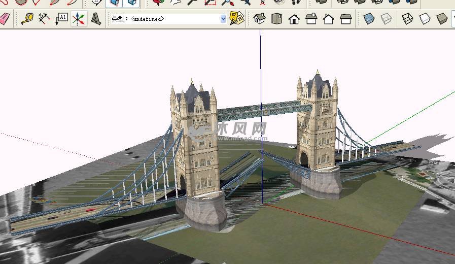455x264 pixels.
Task: Change to Right view
Action: [311, 19]
